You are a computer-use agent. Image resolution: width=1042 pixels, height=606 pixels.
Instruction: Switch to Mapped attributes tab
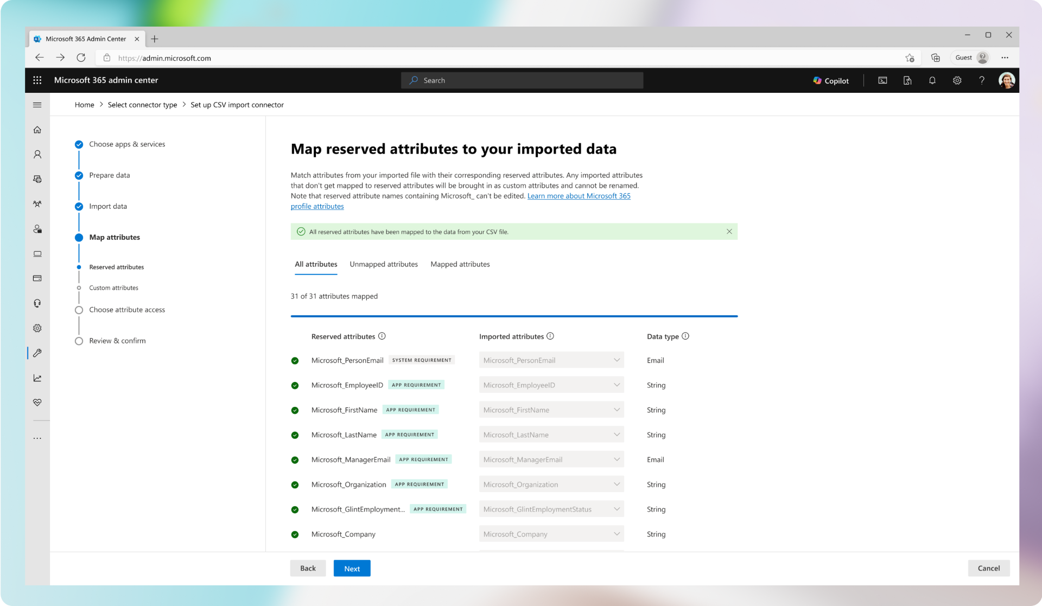(460, 264)
